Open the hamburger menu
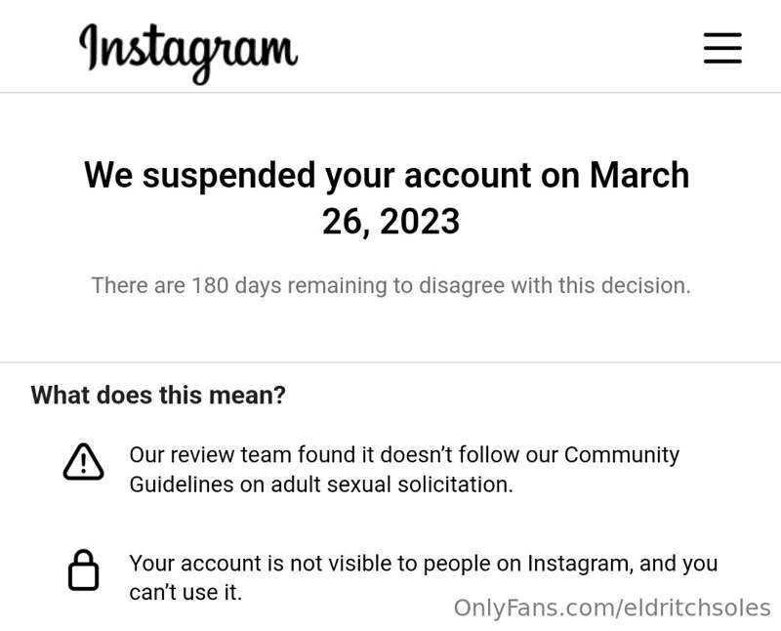This screenshot has height=631, width=781. tap(722, 47)
